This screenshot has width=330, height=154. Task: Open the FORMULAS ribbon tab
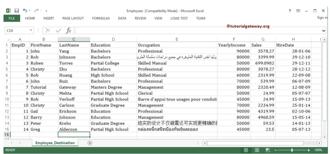tap(101, 18)
